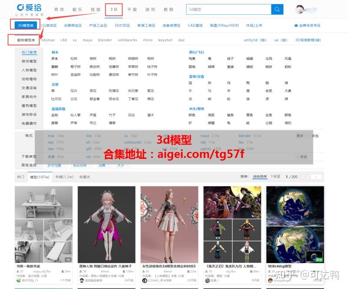Click into the 3d模型 search input field
This screenshot has width=348, height=289.
point(226,9)
